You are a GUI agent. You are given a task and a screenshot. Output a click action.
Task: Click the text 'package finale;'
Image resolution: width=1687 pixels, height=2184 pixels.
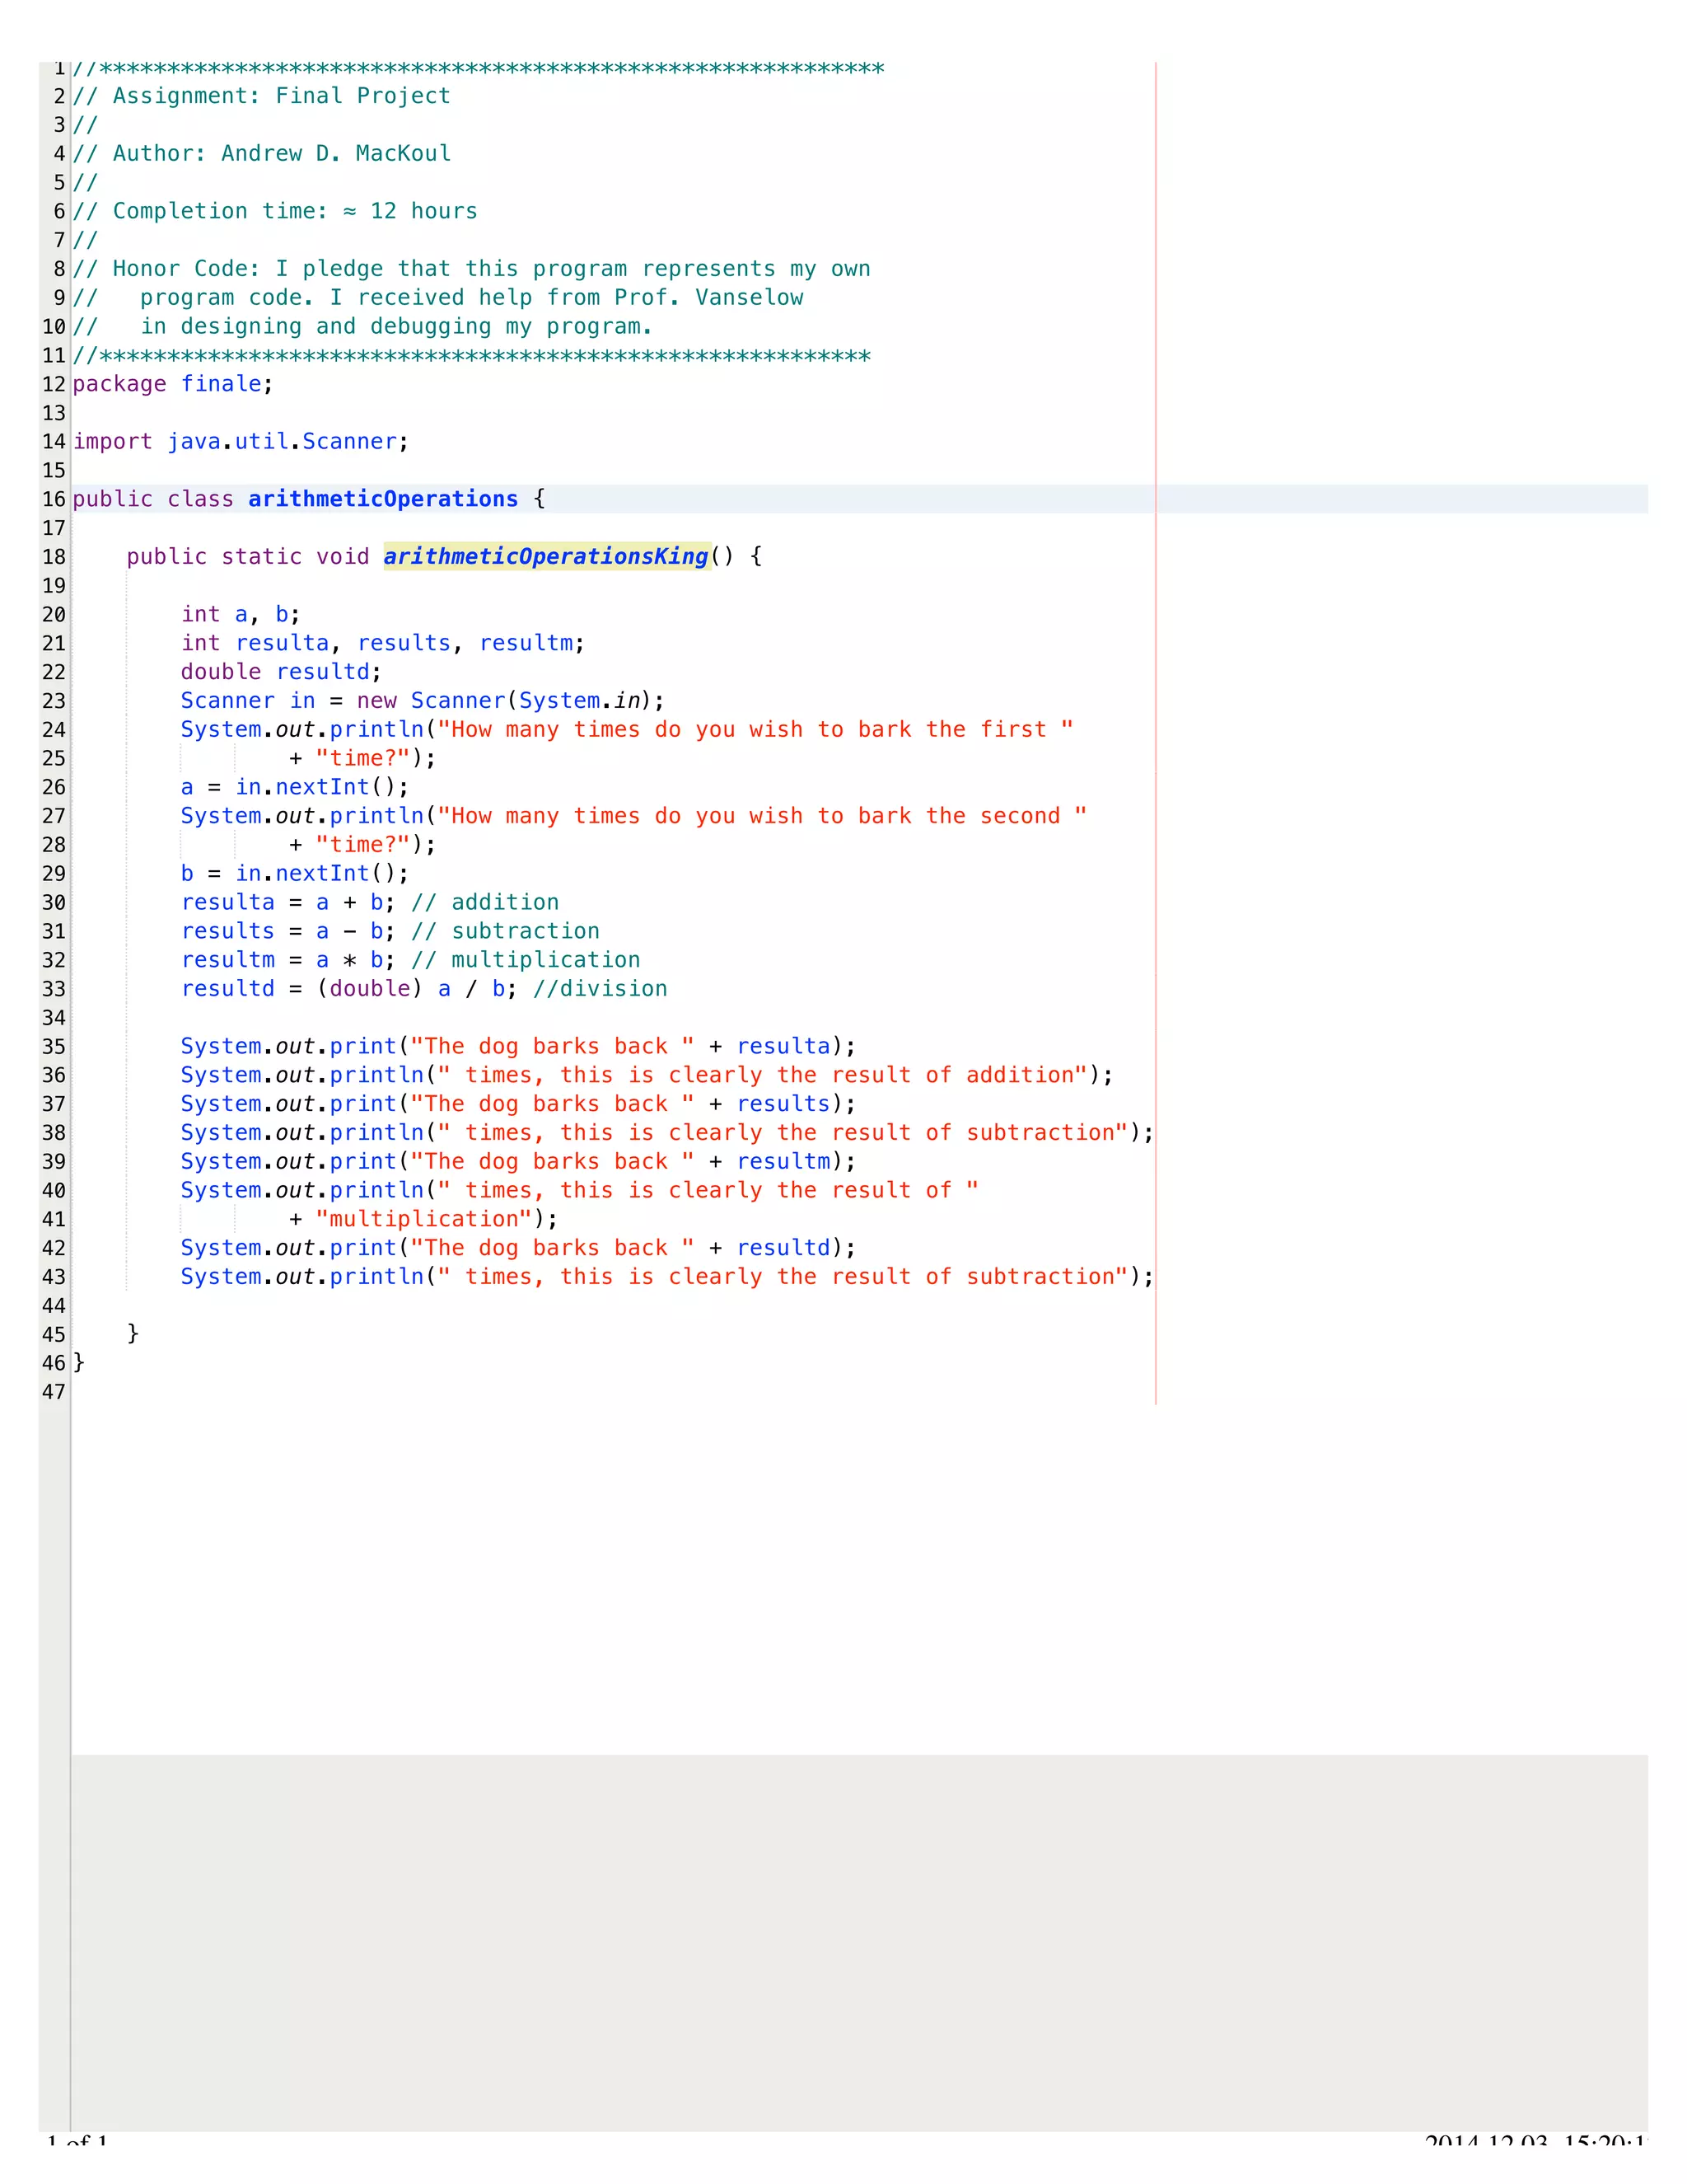[173, 384]
